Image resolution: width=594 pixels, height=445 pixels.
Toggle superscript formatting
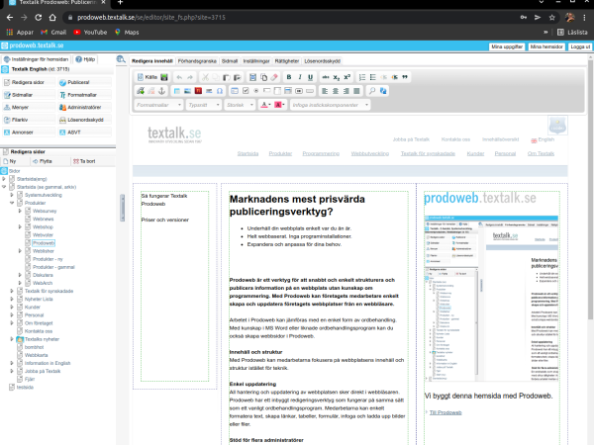click(x=346, y=77)
